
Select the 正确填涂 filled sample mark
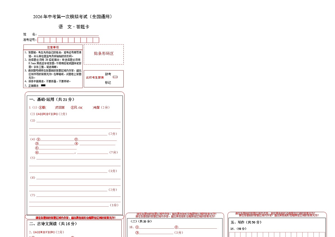click(43, 85)
